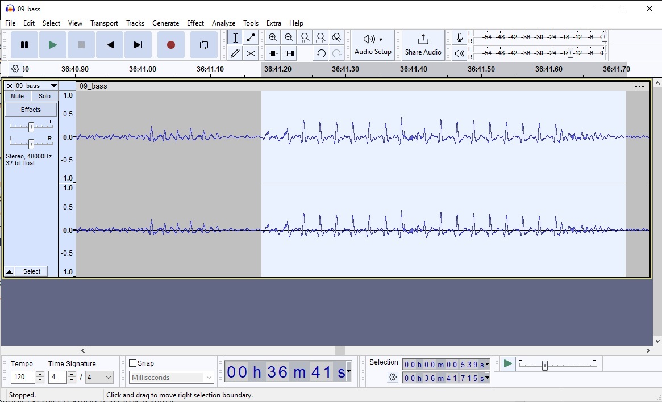Open time signature denominator dropdown

pos(99,377)
